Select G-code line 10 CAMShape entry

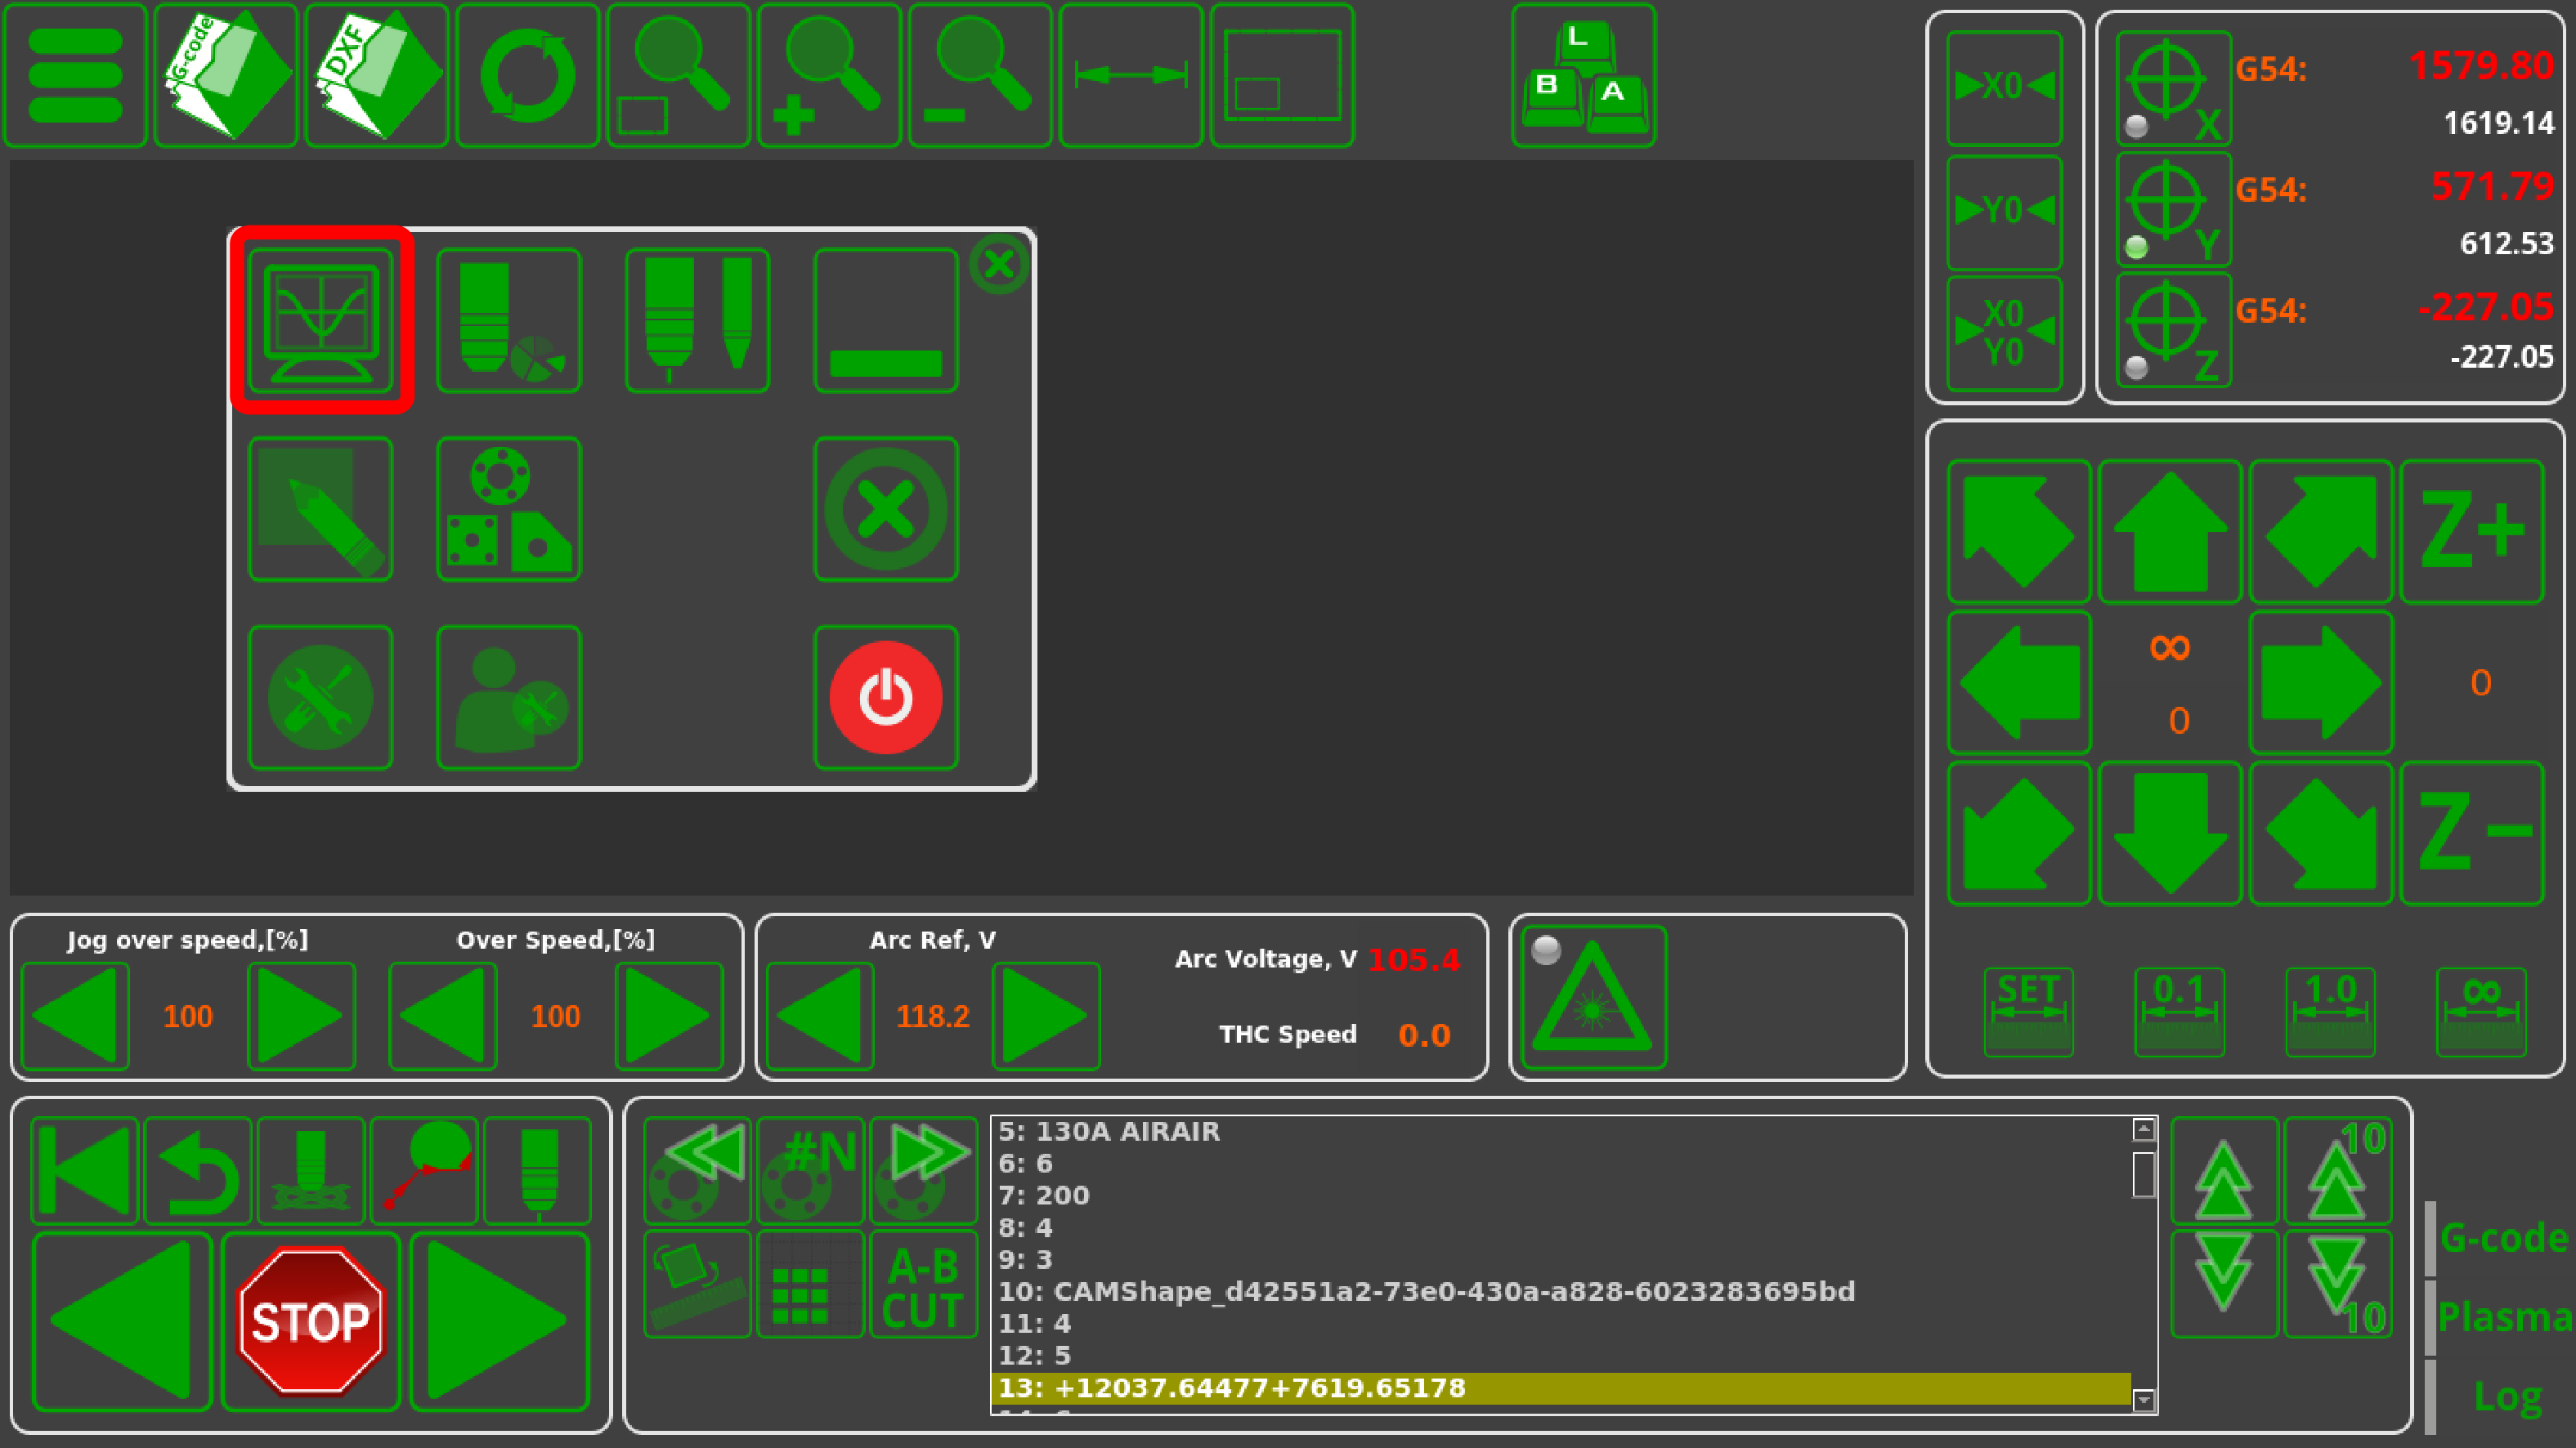pyautogui.click(x=1426, y=1291)
